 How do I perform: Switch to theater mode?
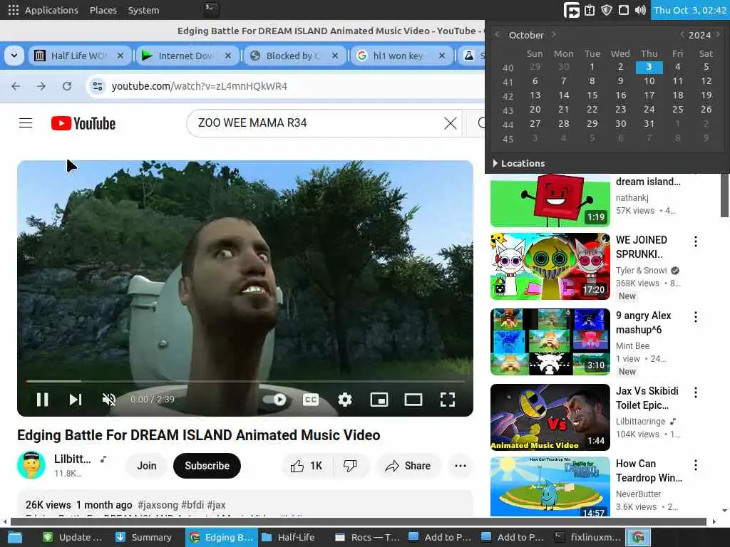coord(413,400)
